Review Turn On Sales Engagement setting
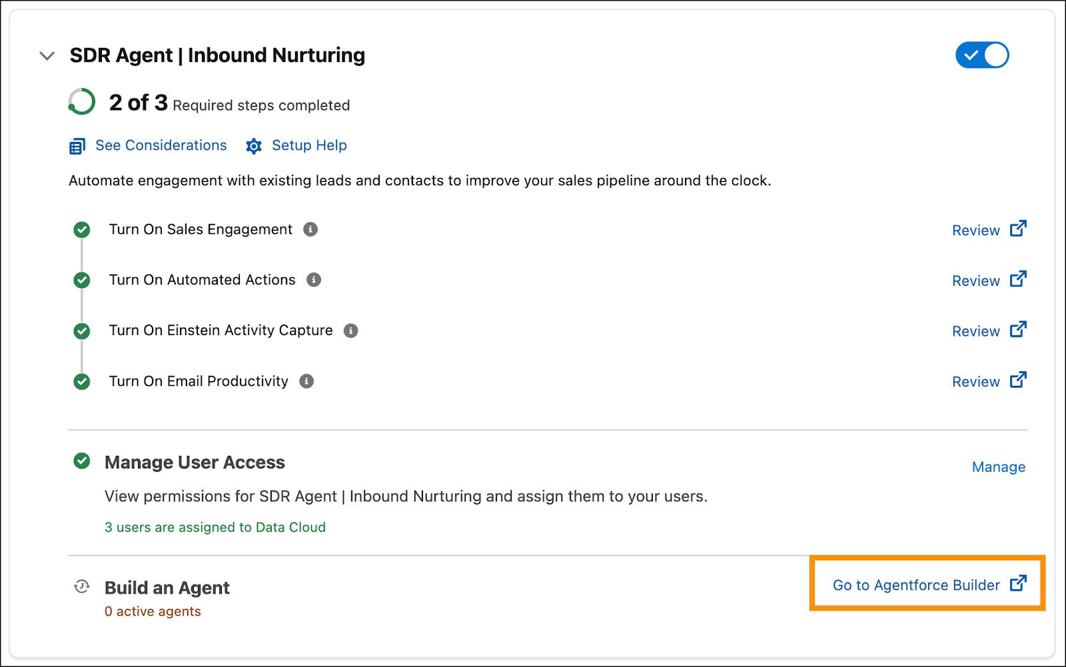The image size is (1066, 667). (x=976, y=231)
